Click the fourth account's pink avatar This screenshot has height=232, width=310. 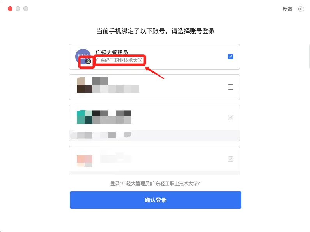click(84, 161)
